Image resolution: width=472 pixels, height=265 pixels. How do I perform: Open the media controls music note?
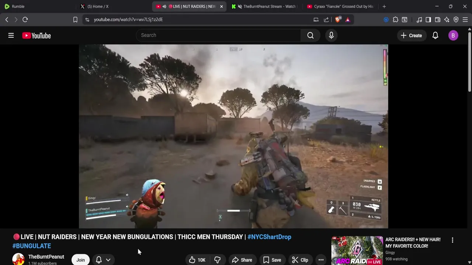[419, 20]
